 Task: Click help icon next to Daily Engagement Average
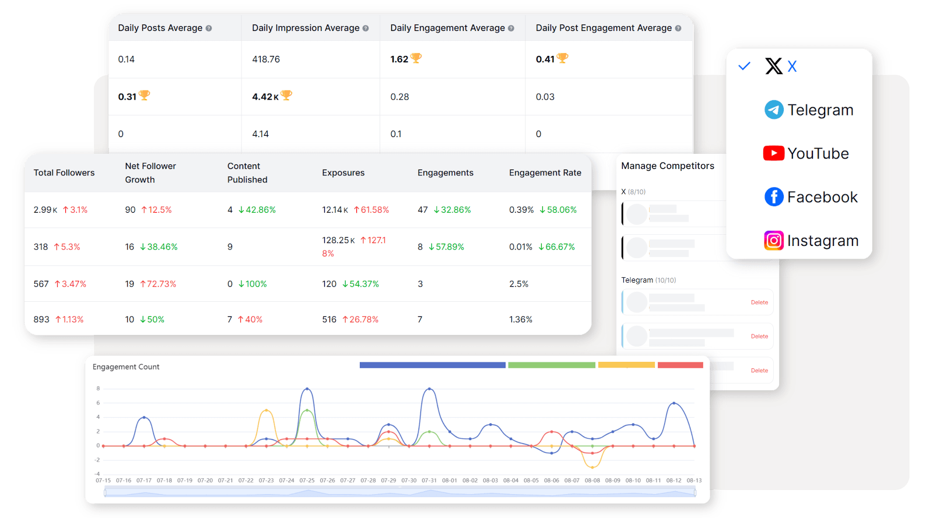[511, 29]
